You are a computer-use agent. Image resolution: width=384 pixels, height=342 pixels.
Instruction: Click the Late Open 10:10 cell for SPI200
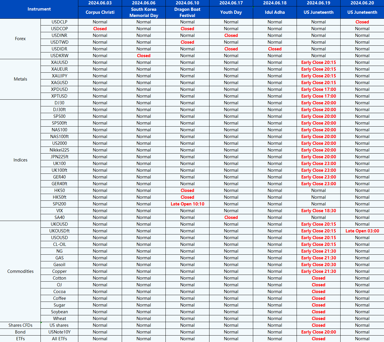[187, 204]
